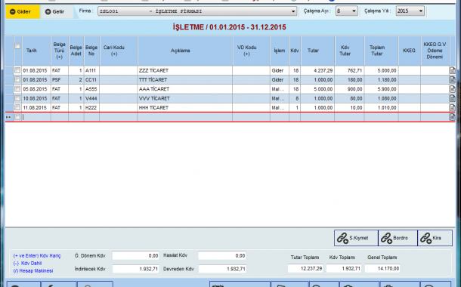The image size is (461, 287).
Task: Open document icon for AAA TİCARET row
Action: pos(452,89)
